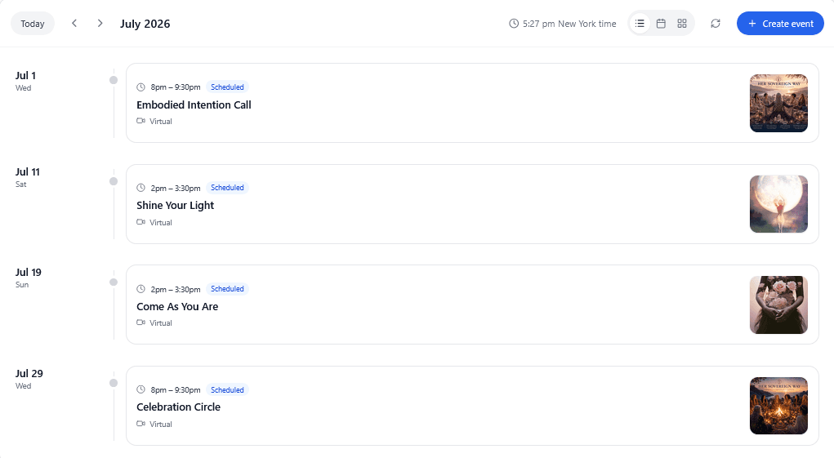Open the Celebration Circle campfire thumbnail
The width and height of the screenshot is (834, 458).
click(x=778, y=406)
